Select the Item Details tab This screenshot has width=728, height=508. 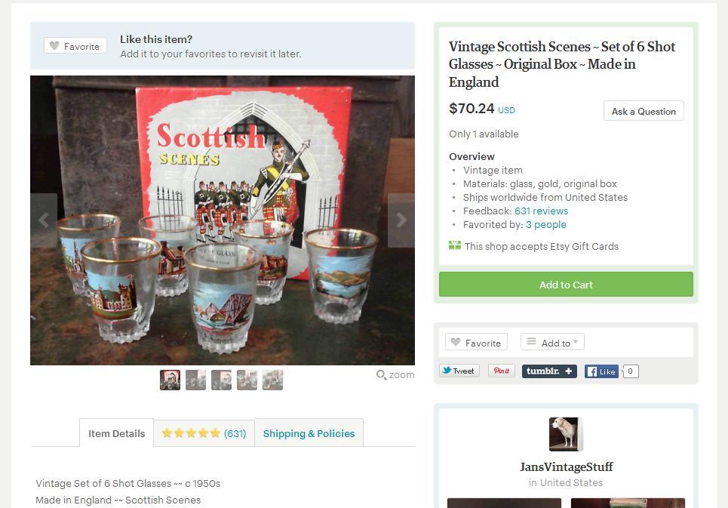pos(116,433)
